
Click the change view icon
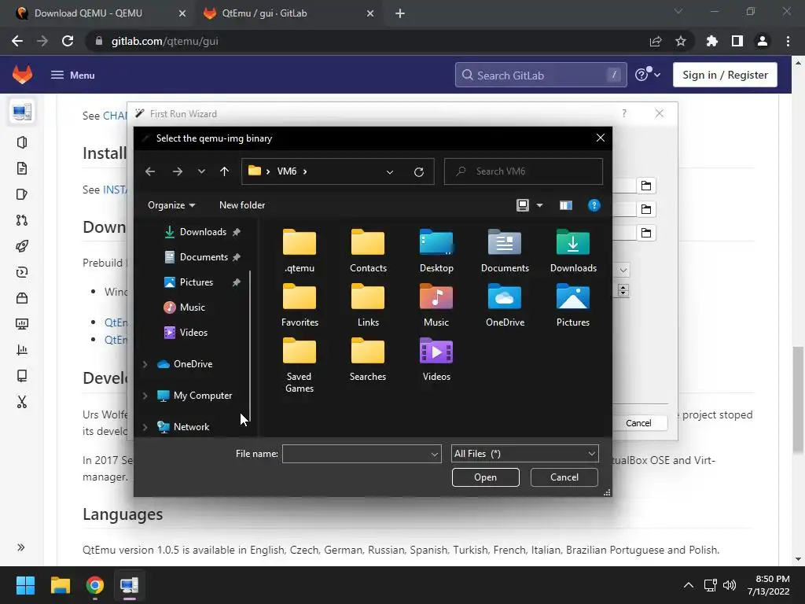(x=523, y=205)
